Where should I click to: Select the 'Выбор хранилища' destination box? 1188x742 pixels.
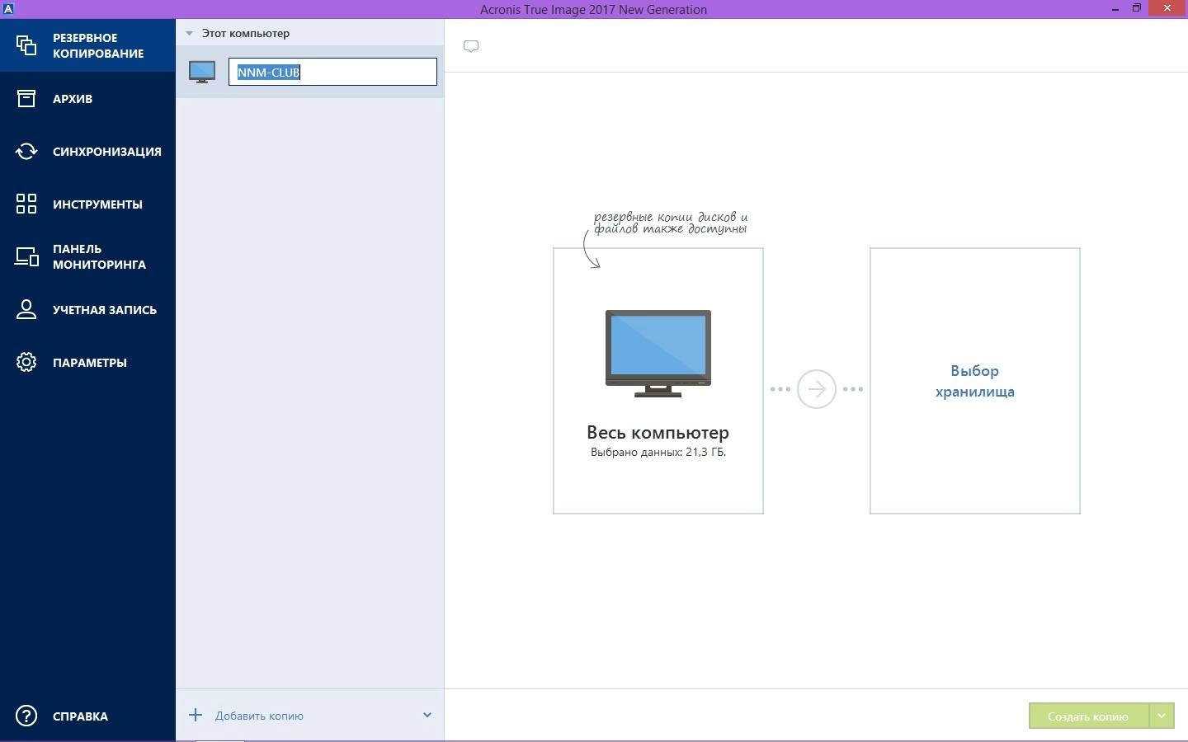[975, 381]
